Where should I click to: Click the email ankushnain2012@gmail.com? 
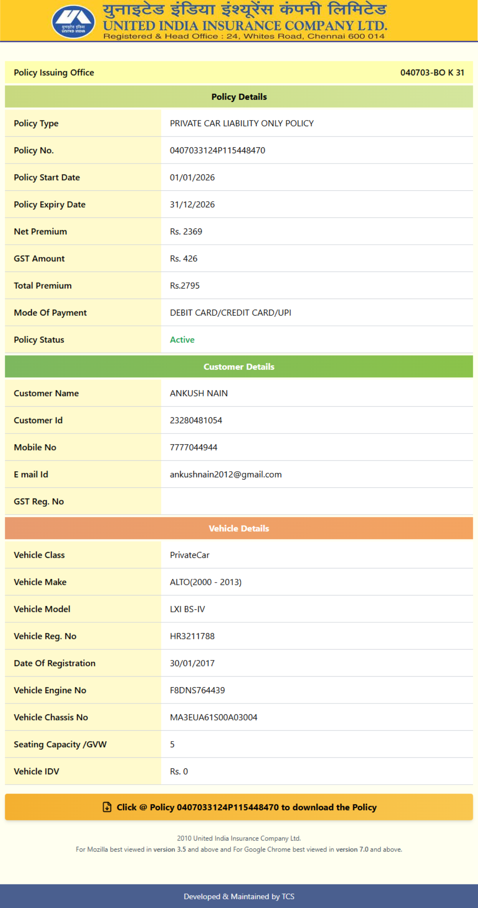coord(226,474)
